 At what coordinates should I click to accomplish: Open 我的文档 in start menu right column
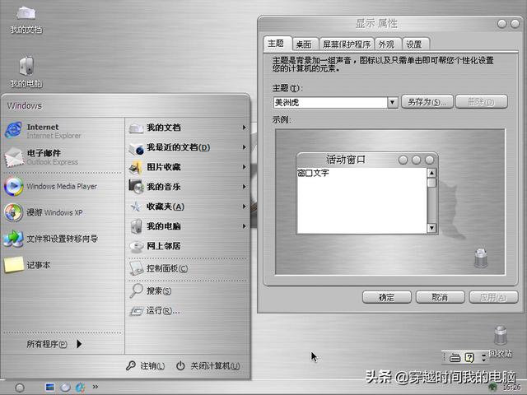click(x=188, y=128)
